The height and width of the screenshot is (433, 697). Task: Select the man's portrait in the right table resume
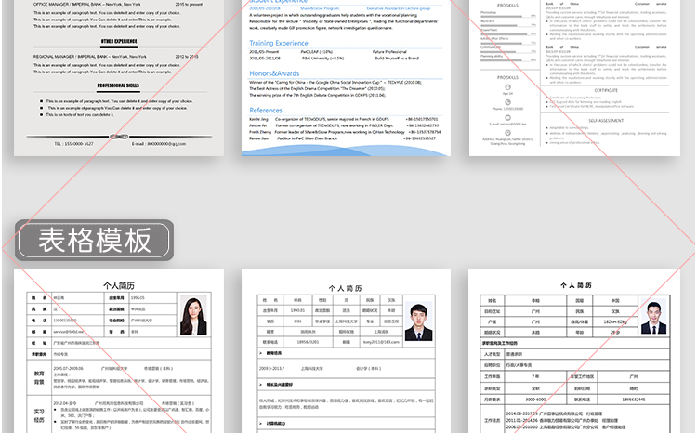pyautogui.click(x=653, y=317)
